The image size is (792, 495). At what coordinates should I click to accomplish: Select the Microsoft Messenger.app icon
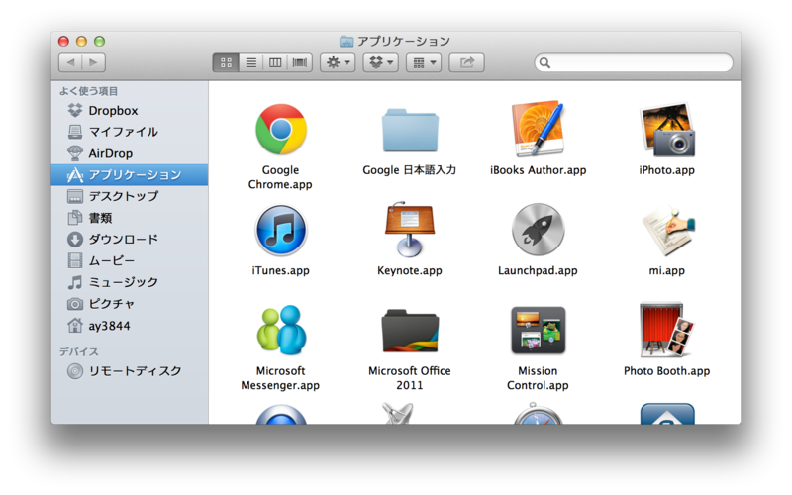pyautogui.click(x=281, y=330)
